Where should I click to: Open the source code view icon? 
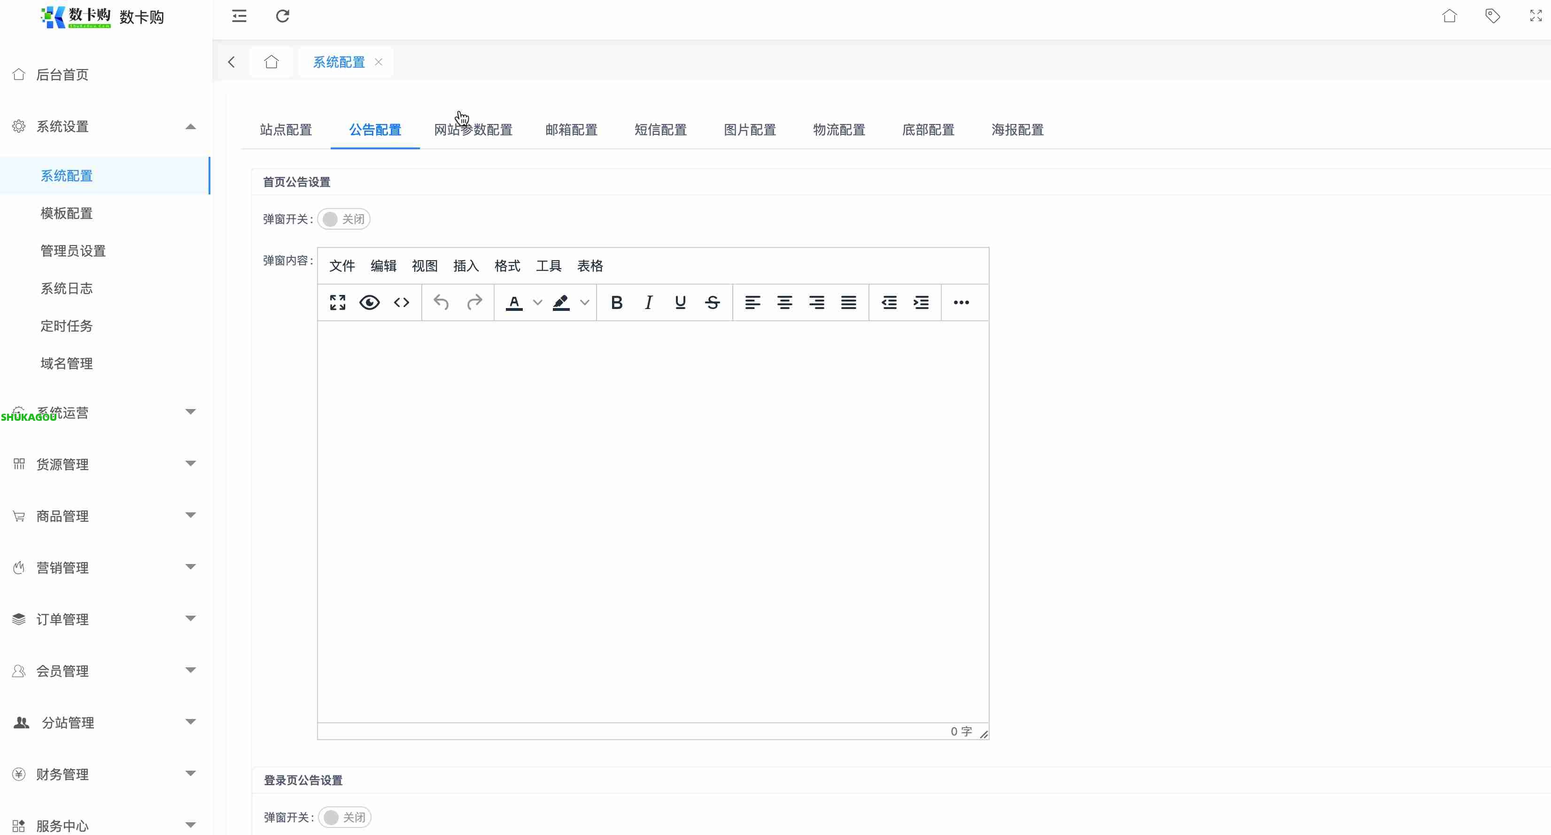(x=402, y=302)
